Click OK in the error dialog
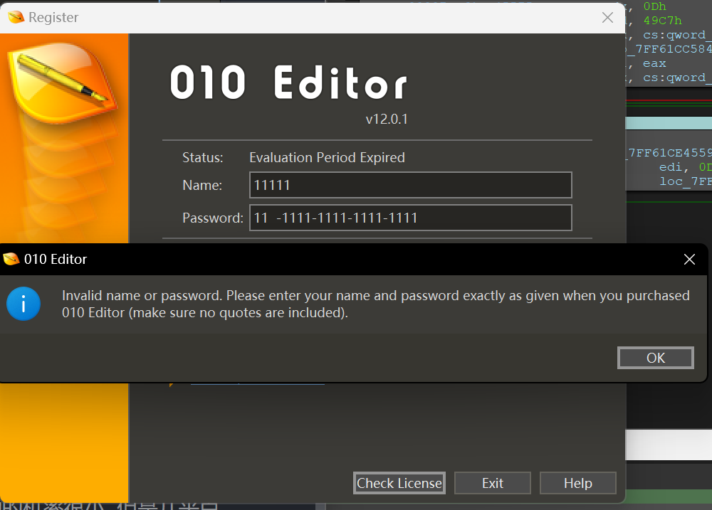This screenshot has height=510, width=712. tap(655, 358)
